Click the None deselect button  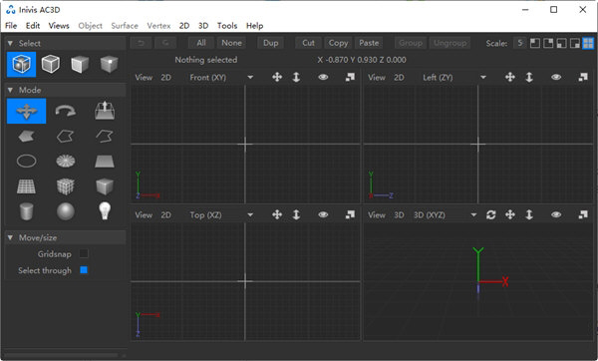(x=232, y=43)
